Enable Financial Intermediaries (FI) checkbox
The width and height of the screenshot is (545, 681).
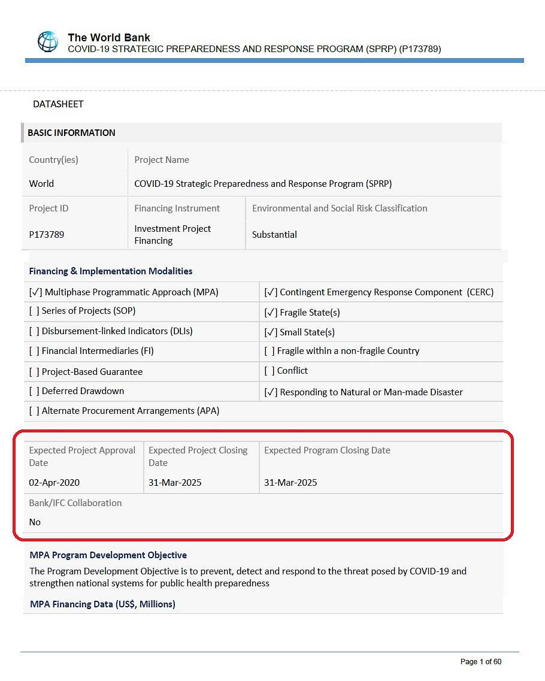tap(34, 351)
